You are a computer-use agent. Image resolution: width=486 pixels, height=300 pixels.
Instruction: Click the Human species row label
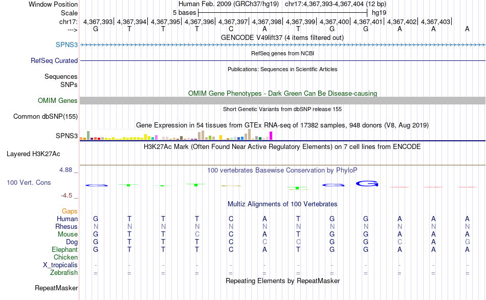coord(67,219)
